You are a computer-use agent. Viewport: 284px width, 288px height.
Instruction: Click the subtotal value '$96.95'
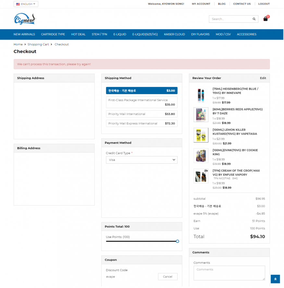tap(261, 199)
